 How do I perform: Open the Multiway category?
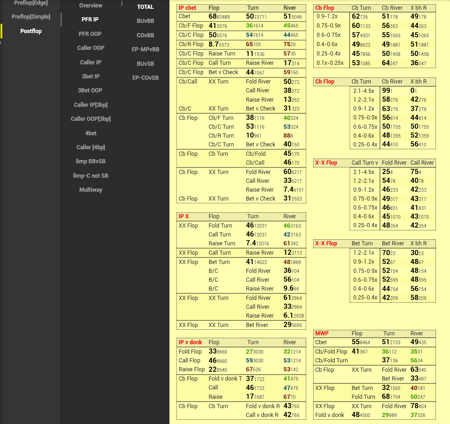tap(91, 190)
